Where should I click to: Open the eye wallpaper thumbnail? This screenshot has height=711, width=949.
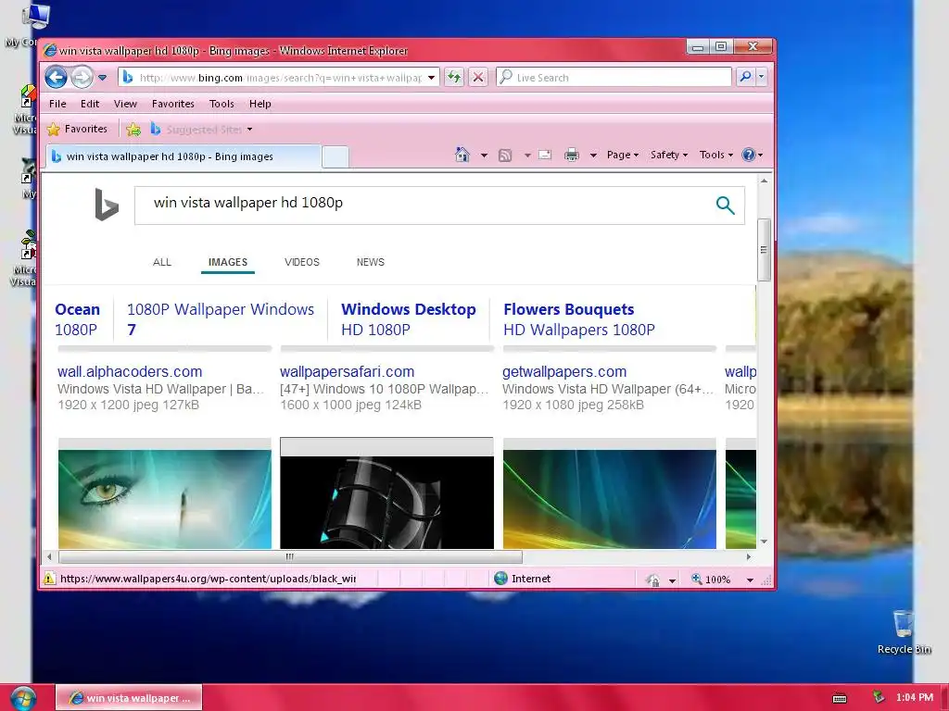[x=165, y=498]
